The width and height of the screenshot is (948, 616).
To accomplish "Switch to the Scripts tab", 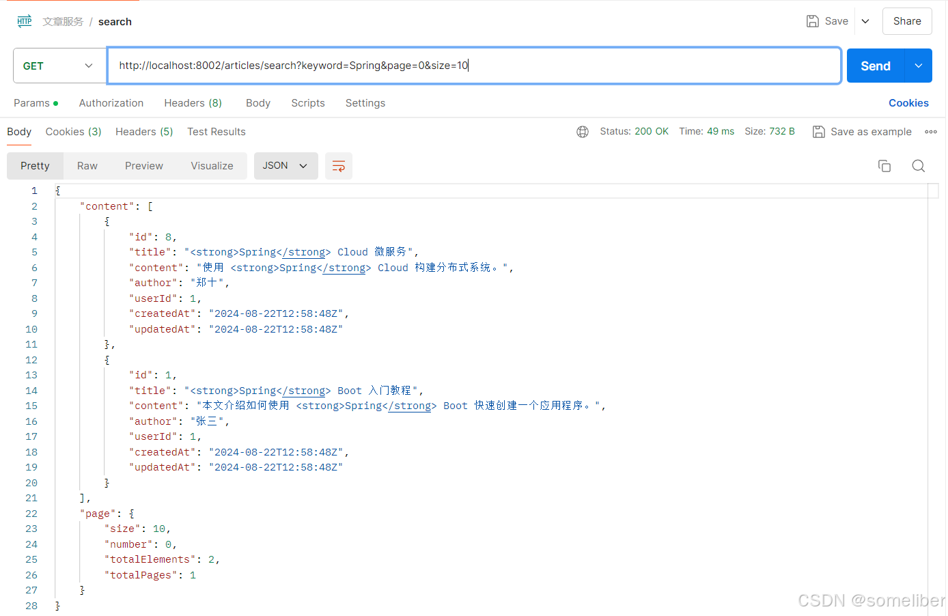I will 308,103.
